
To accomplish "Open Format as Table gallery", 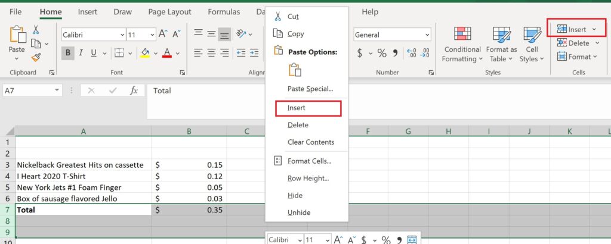I will coord(501,44).
